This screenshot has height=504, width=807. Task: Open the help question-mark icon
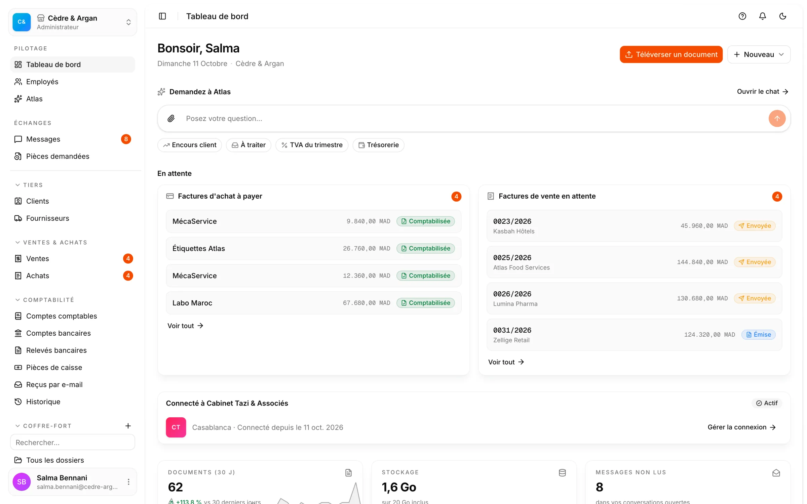(742, 16)
